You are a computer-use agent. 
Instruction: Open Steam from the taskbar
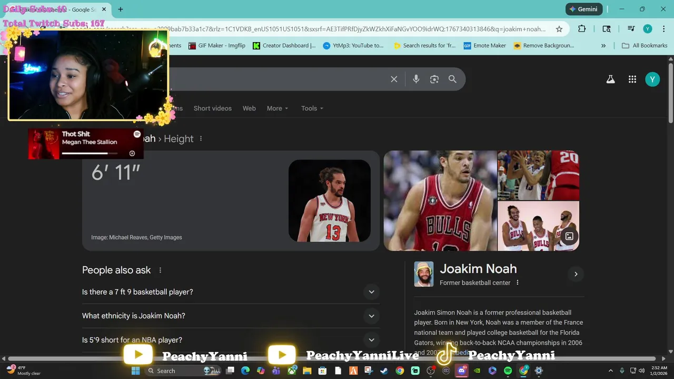384,371
